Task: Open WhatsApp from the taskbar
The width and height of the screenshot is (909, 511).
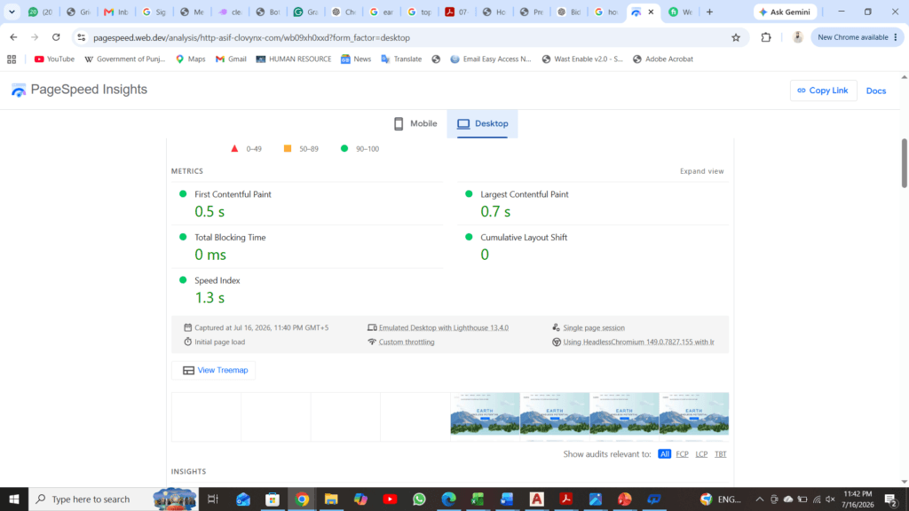Action: [x=419, y=499]
